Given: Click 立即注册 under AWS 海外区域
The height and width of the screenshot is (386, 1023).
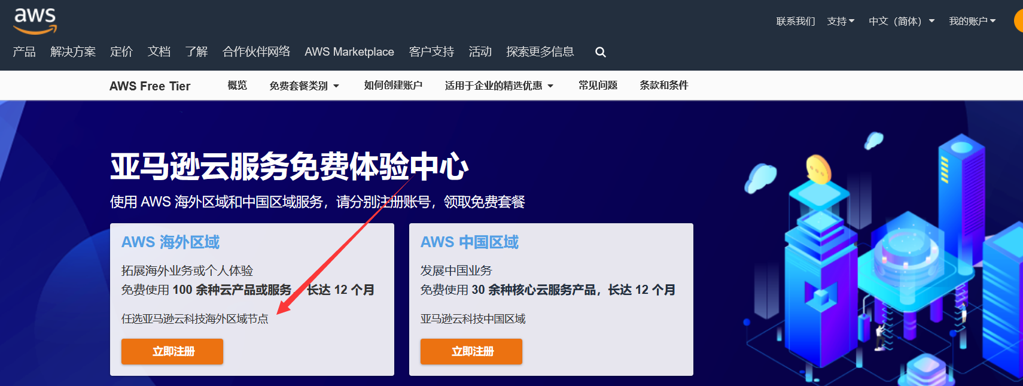Looking at the screenshot, I should 172,351.
